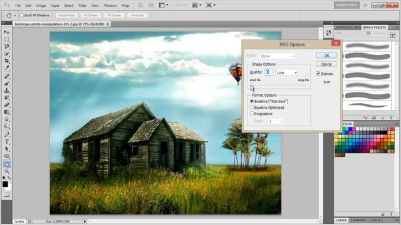Click the foreground black color swatch
This screenshot has width=401, height=225.
[x=5, y=184]
